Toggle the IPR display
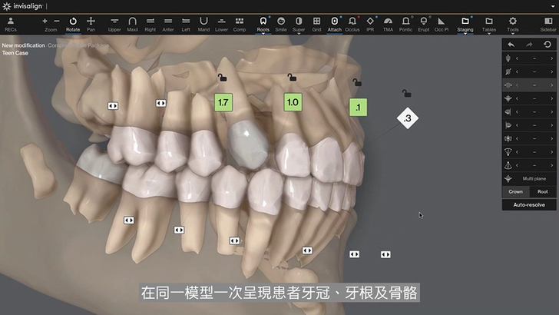This screenshot has height=315, width=559. coord(370,25)
